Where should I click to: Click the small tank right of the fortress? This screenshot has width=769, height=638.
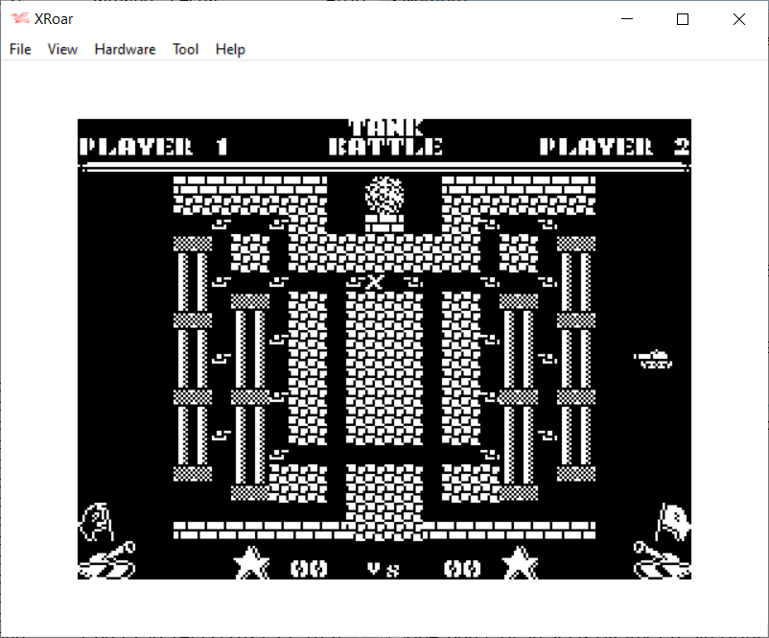point(654,359)
